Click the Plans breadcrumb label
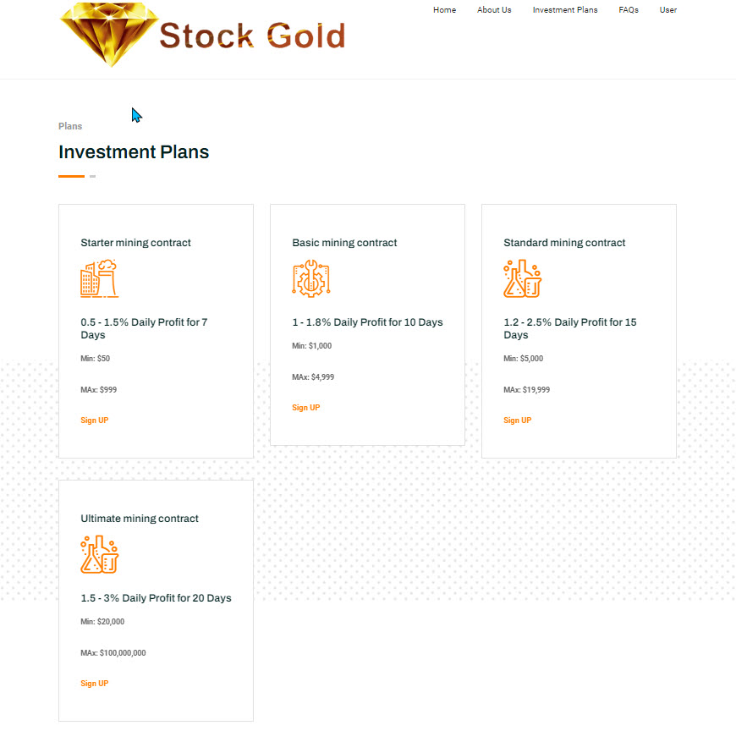Viewport: 736px width, 742px height. pyautogui.click(x=70, y=126)
